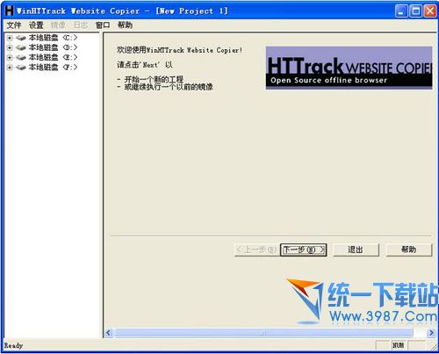Close the WinHTTrack window
The image size is (439, 354).
(x=430, y=11)
